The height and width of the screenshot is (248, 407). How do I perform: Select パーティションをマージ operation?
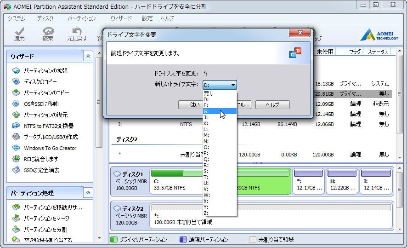[46, 219]
